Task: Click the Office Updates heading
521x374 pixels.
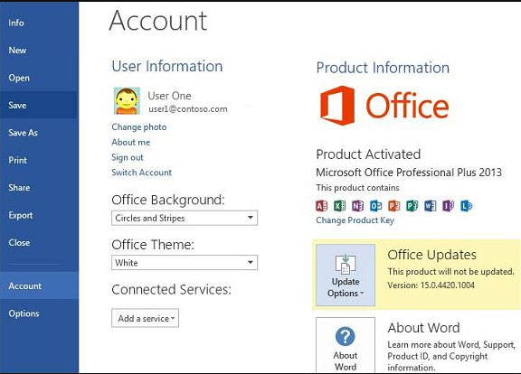Action: [432, 255]
